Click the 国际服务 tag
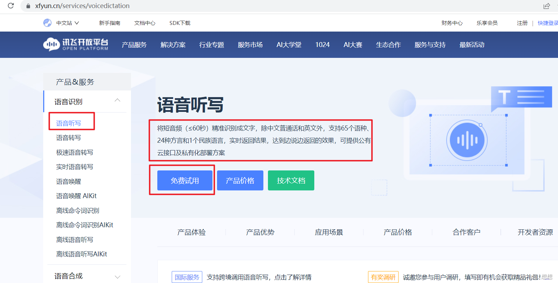The width and height of the screenshot is (558, 283). (x=187, y=277)
